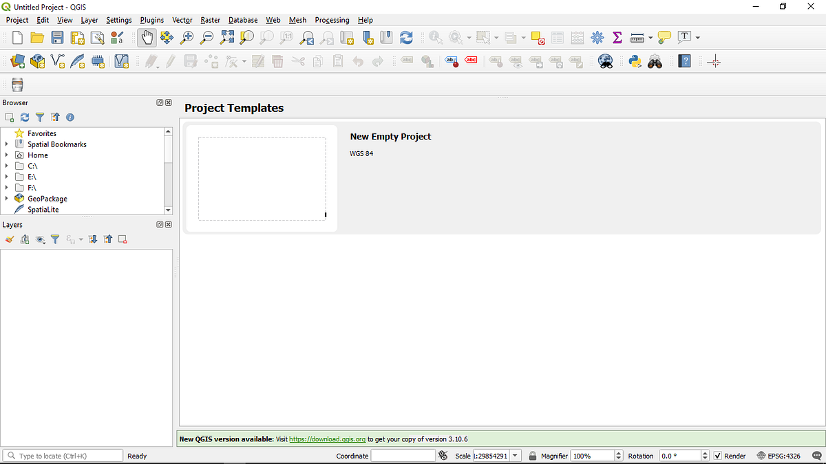Refresh the Browser panel

[24, 117]
